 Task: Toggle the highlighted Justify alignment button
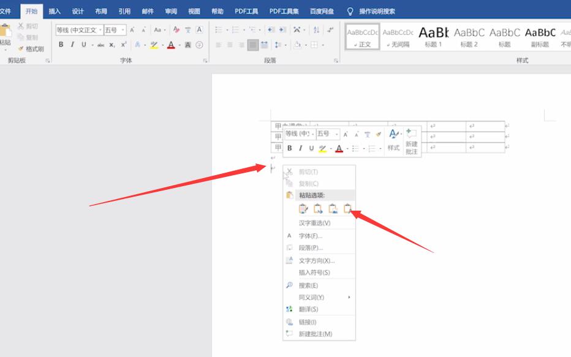[x=253, y=45]
